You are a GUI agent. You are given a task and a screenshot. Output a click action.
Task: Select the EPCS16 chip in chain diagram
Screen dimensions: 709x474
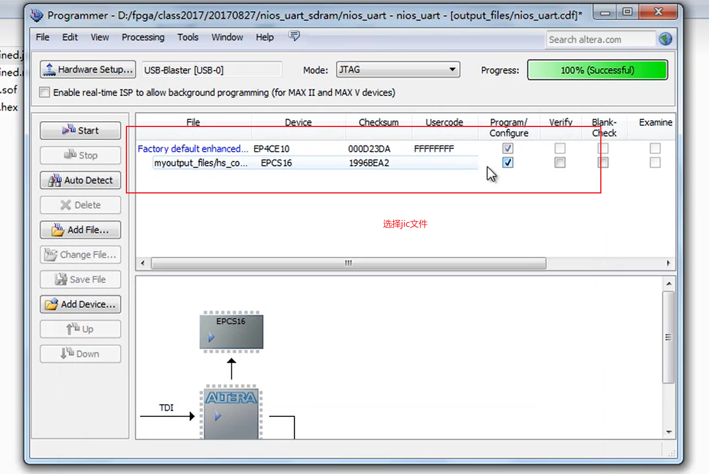tap(231, 332)
